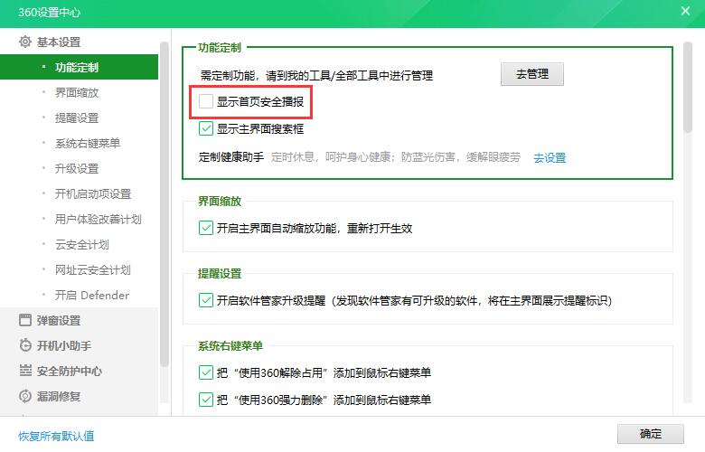Uncheck 使用360解除占用 right-click menu option
Viewport: 705px width, 452px height.
(206, 372)
